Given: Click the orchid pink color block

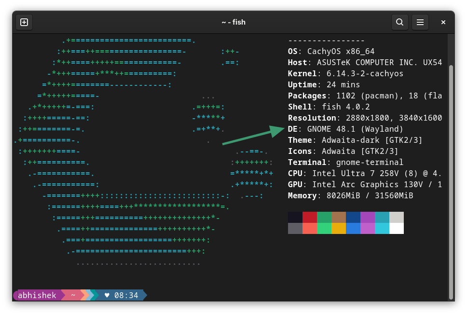Looking at the screenshot, I should [368, 228].
